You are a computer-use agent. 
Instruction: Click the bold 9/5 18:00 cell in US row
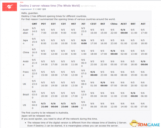point(75,105)
